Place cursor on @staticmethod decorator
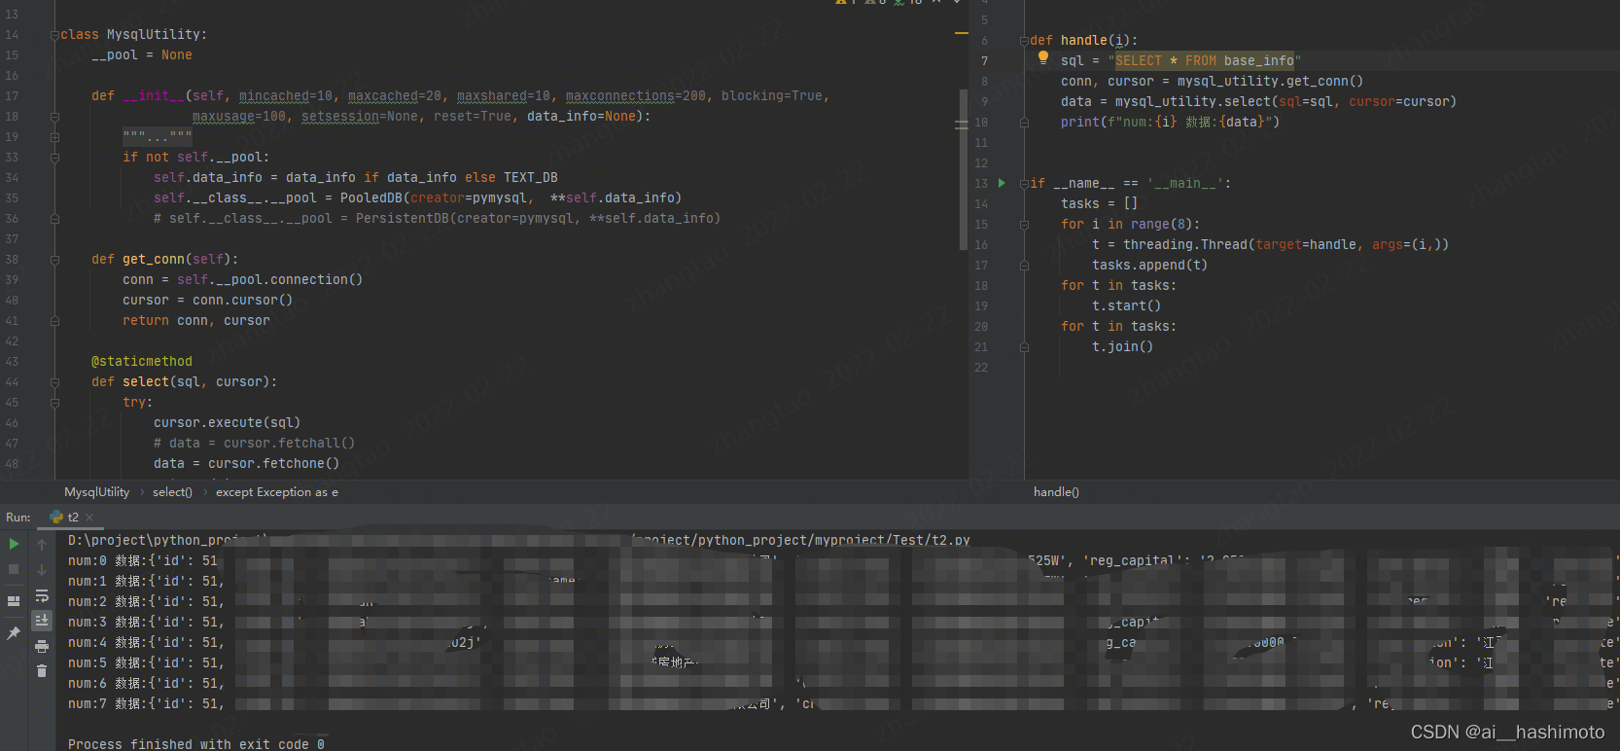The image size is (1620, 751). tap(142, 362)
